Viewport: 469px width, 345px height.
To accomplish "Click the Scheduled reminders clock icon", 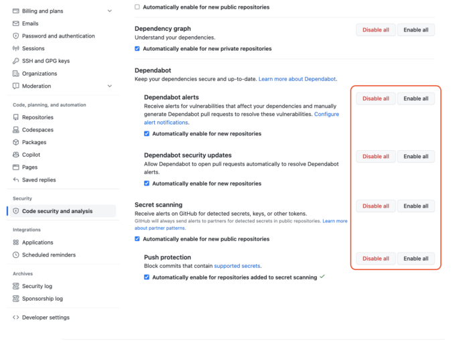I will [16, 255].
